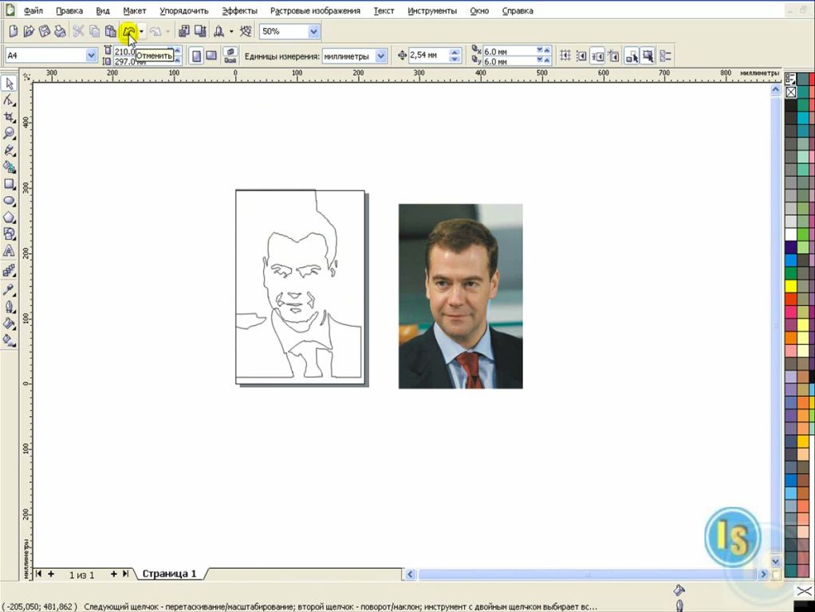Image resolution: width=815 pixels, height=612 pixels.
Task: Select the Basic Shapes tool
Action: [x=10, y=233]
